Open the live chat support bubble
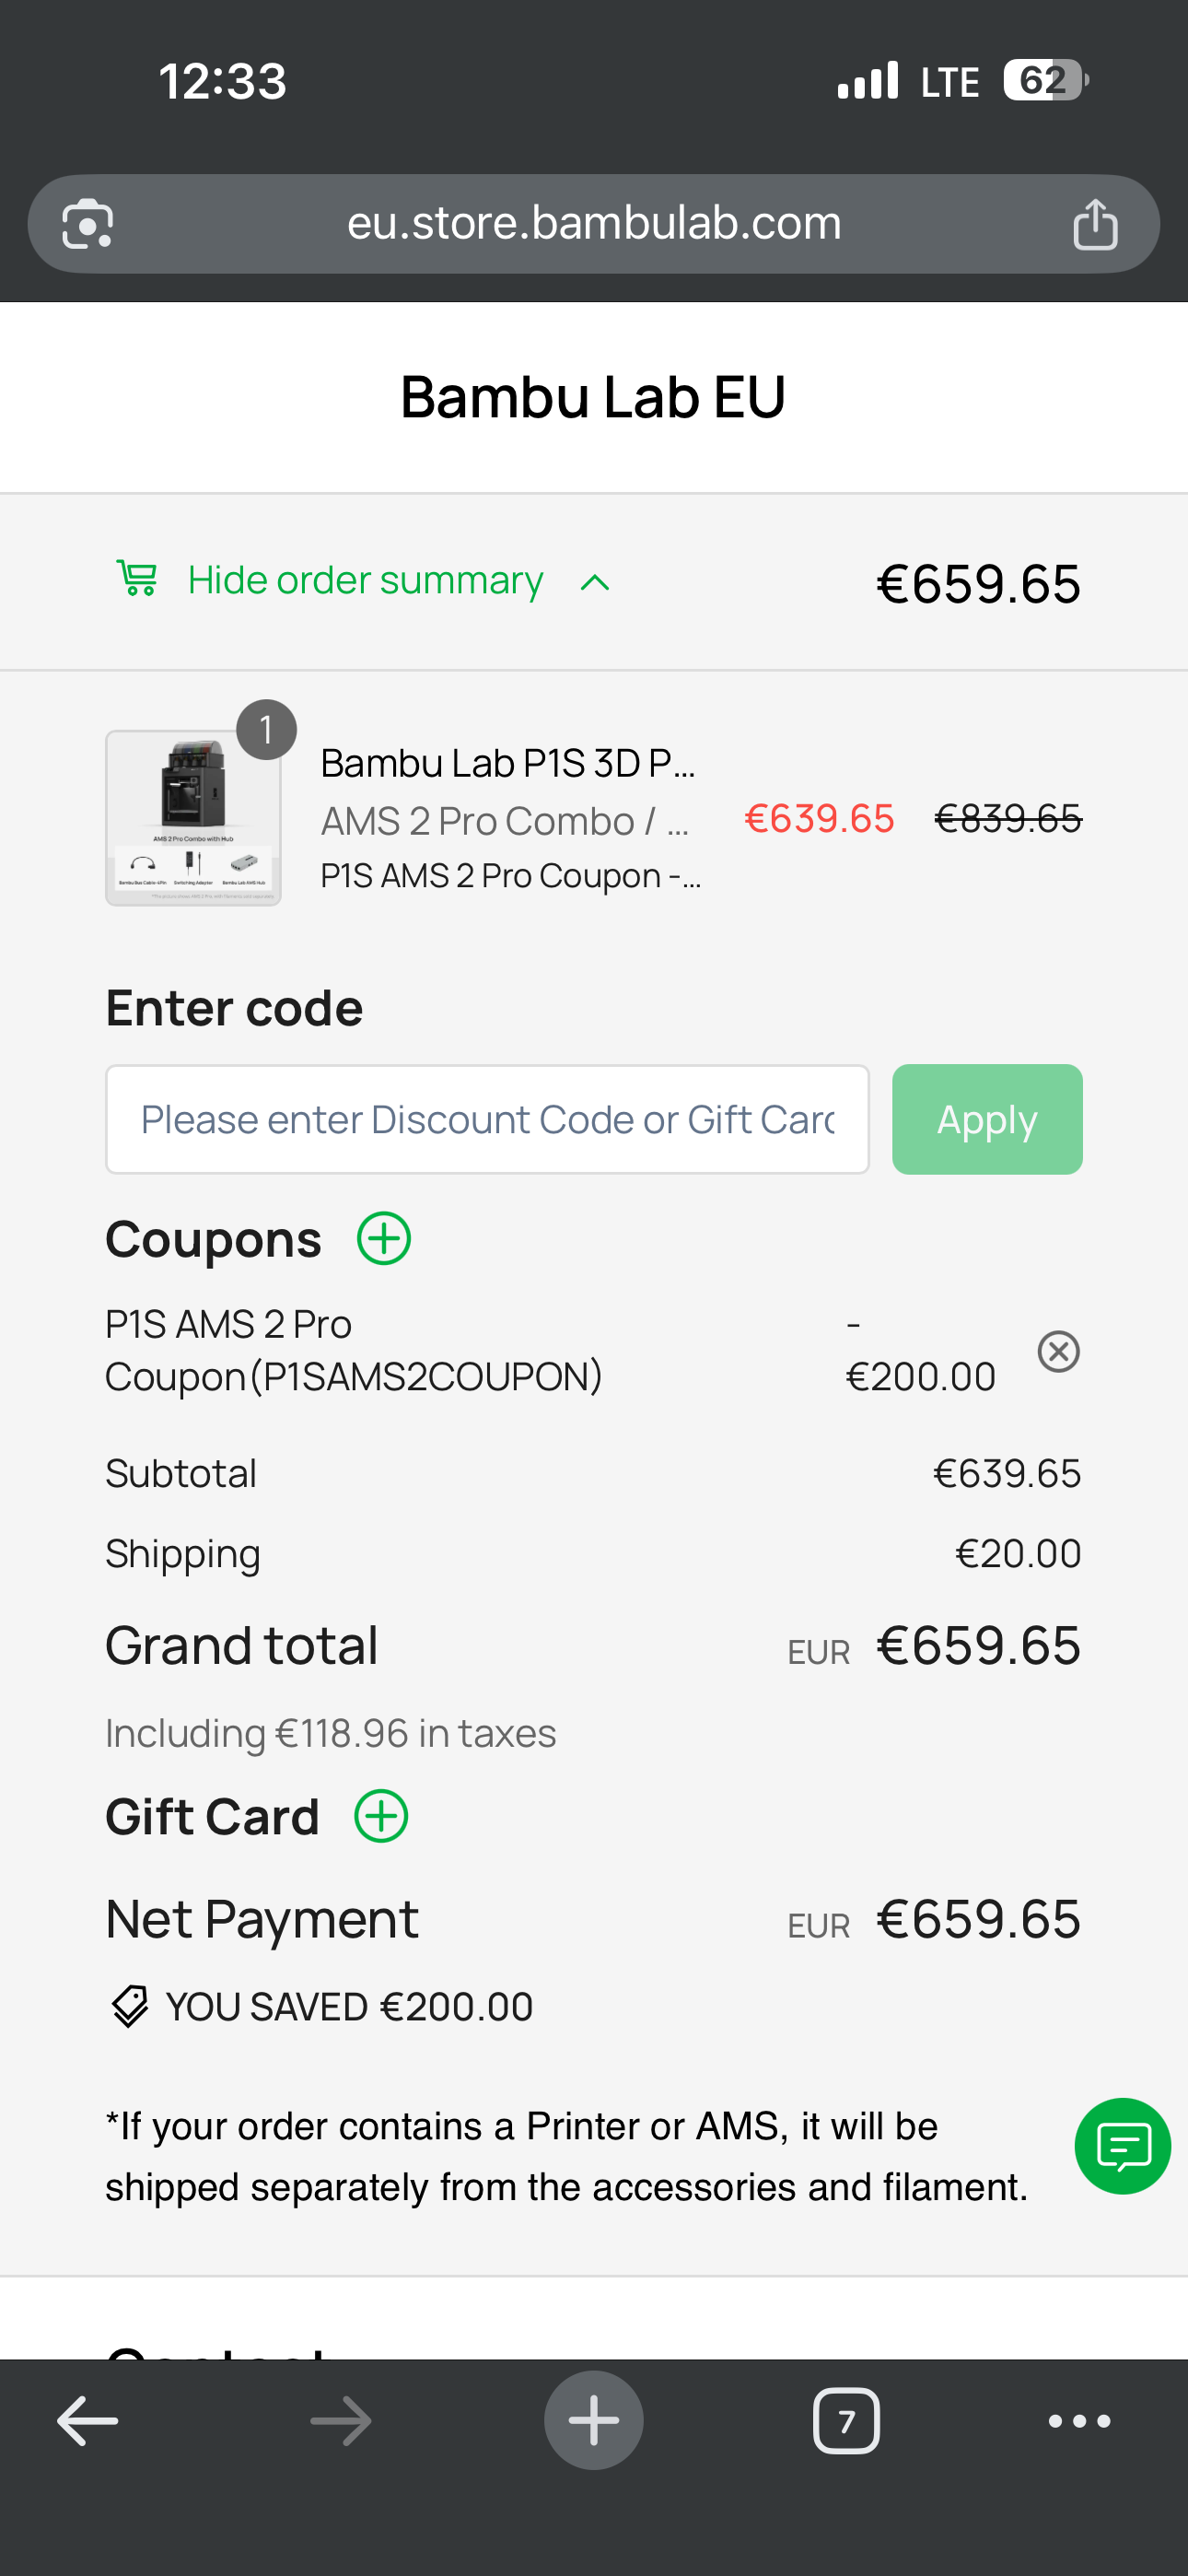1188x2576 pixels. pyautogui.click(x=1122, y=2146)
